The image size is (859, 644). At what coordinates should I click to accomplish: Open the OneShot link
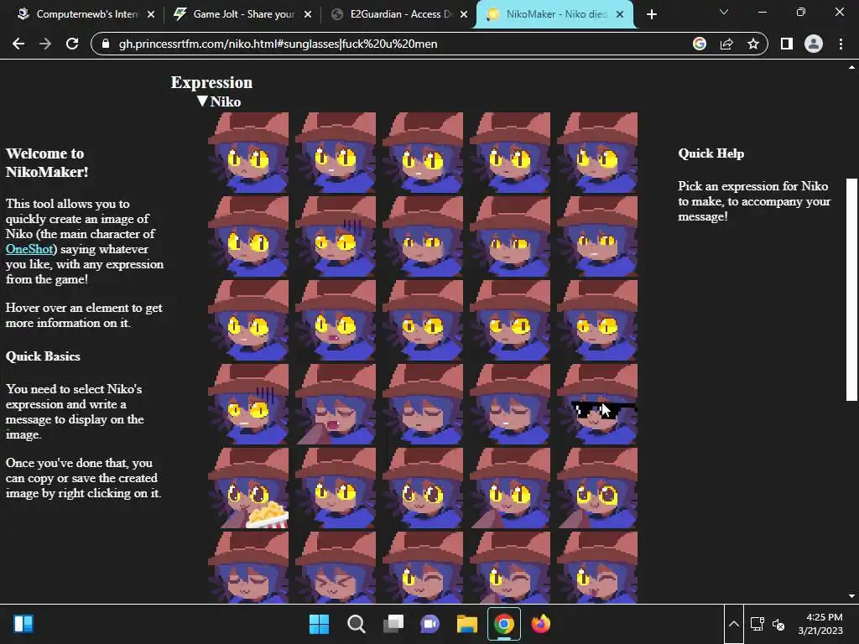click(x=29, y=249)
